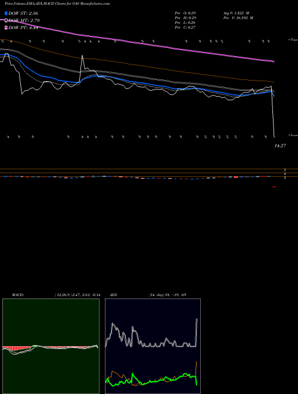
Task: Click the Pre V: 16.592 M value
Action: tap(238, 18)
